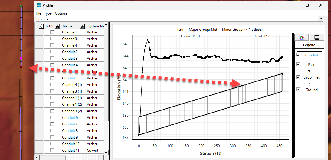Open the File menu
Screen dimensions: 331x160
tap(38, 13)
